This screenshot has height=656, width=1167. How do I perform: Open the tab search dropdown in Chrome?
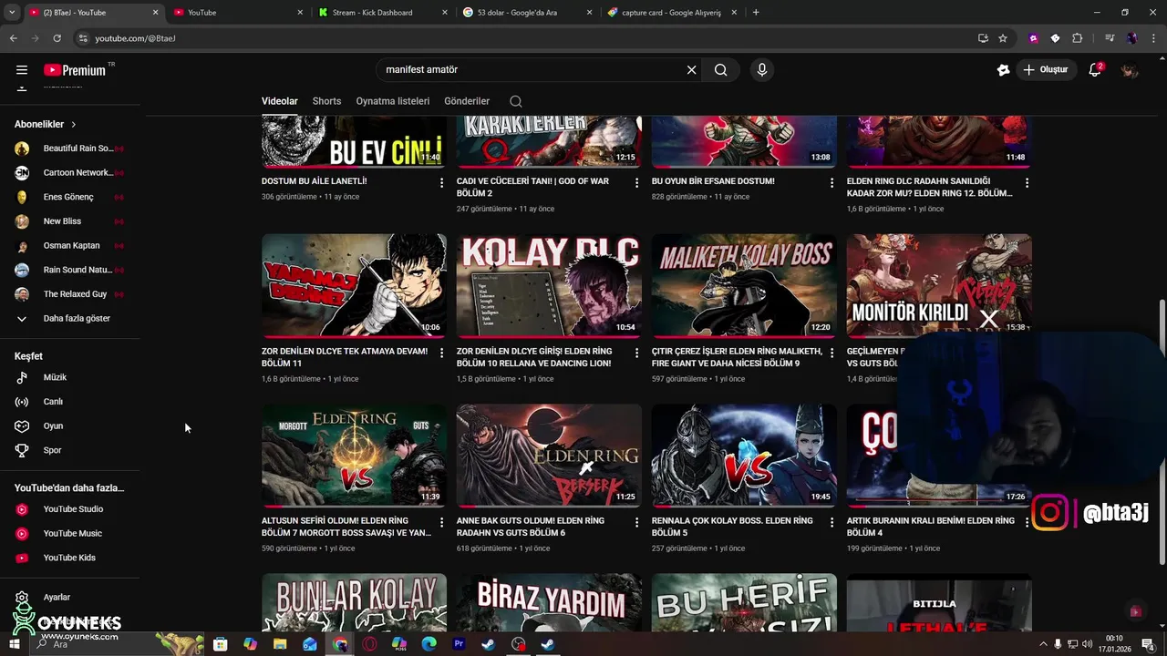click(x=12, y=13)
